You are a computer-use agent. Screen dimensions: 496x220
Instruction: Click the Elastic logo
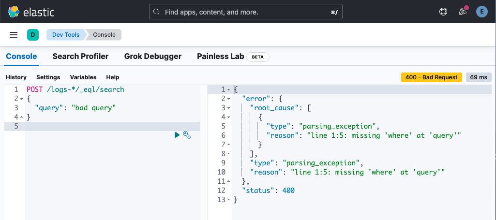[31, 12]
